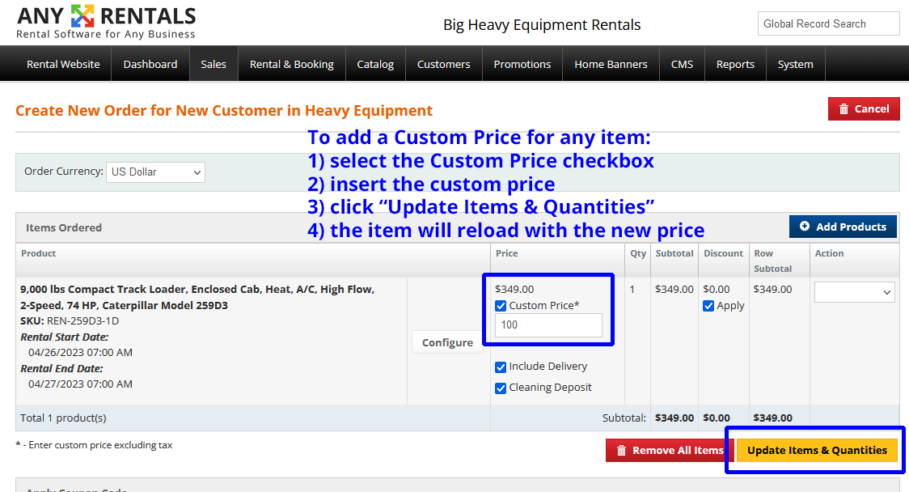Click the Any Rentals logo
909x492 pixels.
click(106, 22)
